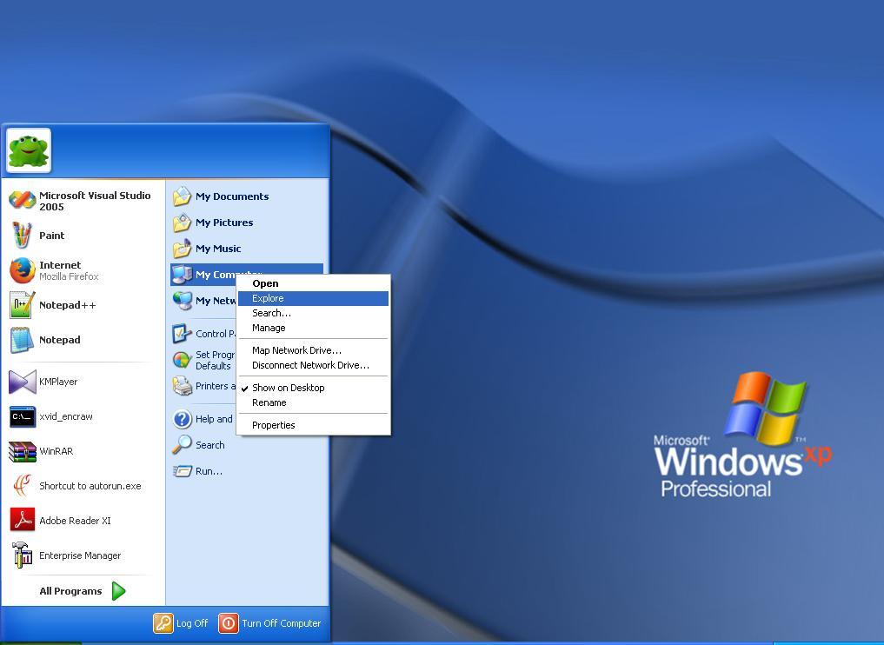Launch KMPlayer from its purple icon
884x645 pixels.
pyautogui.click(x=23, y=382)
